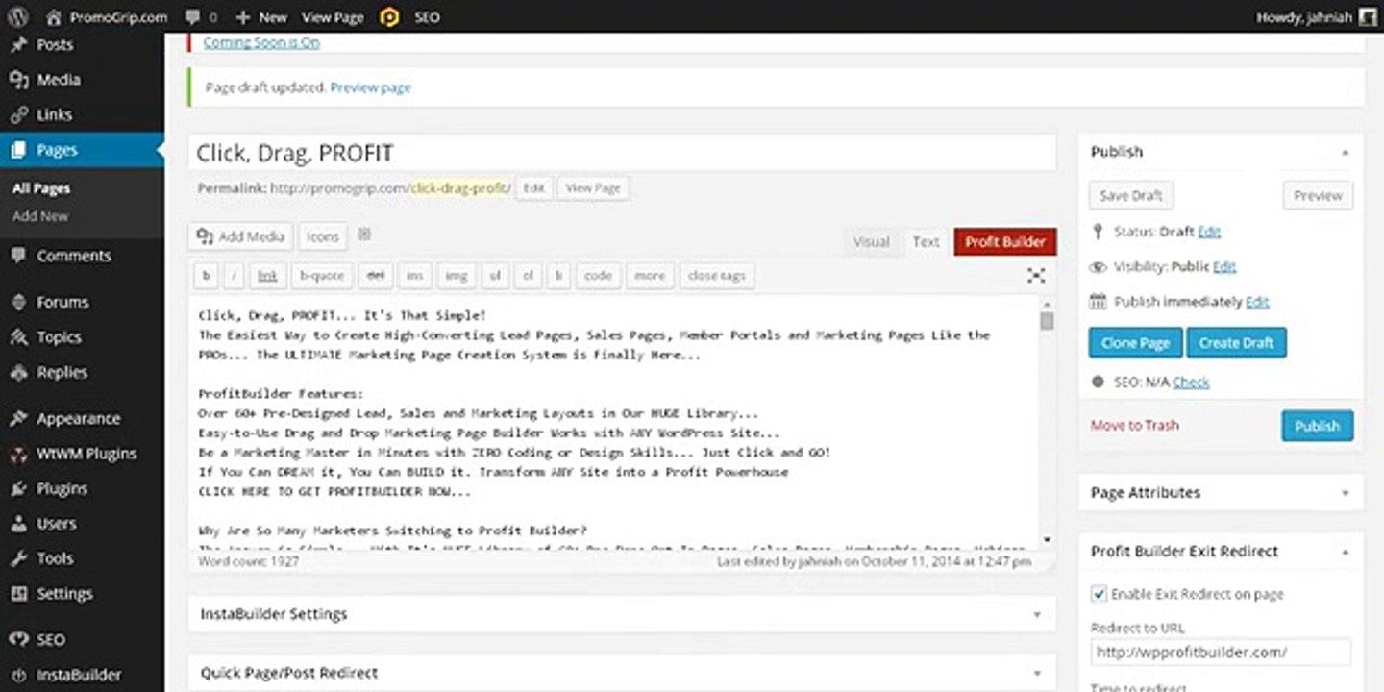Click the editor vertical scrollbar thumb
The height and width of the screenshot is (692, 1384).
1047,320
